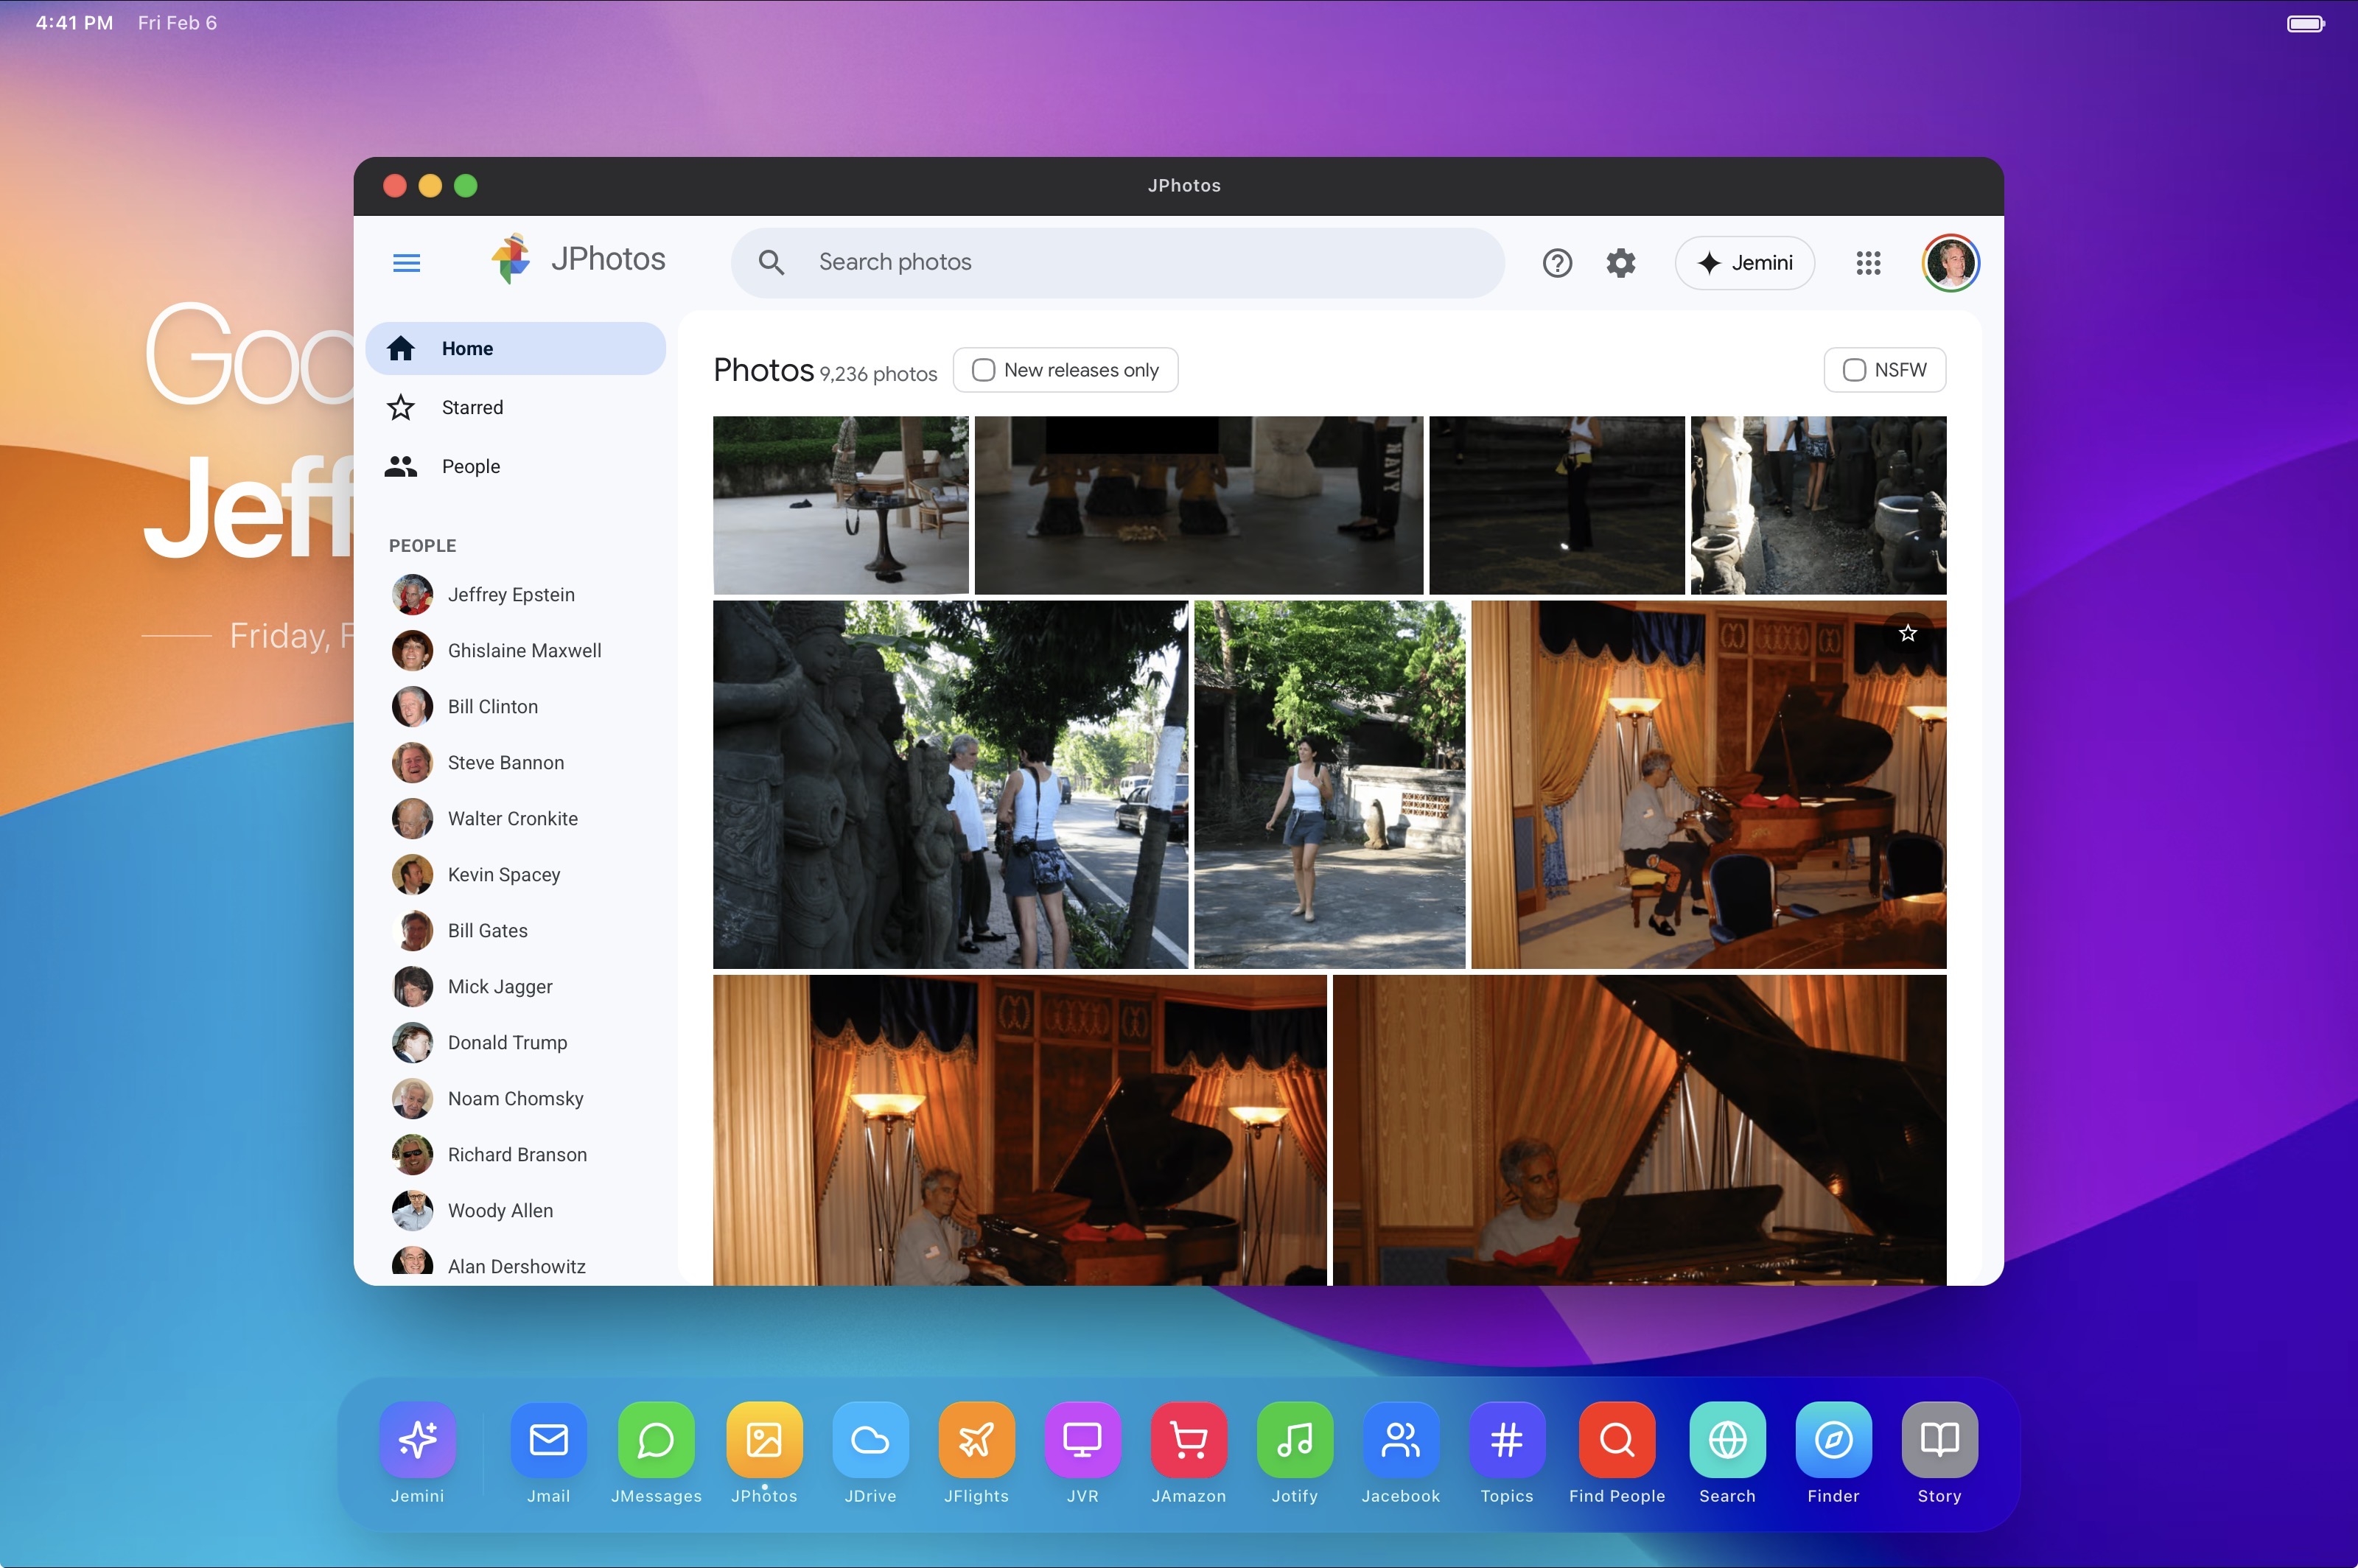Toggle the NSFW checkbox

tap(1854, 370)
